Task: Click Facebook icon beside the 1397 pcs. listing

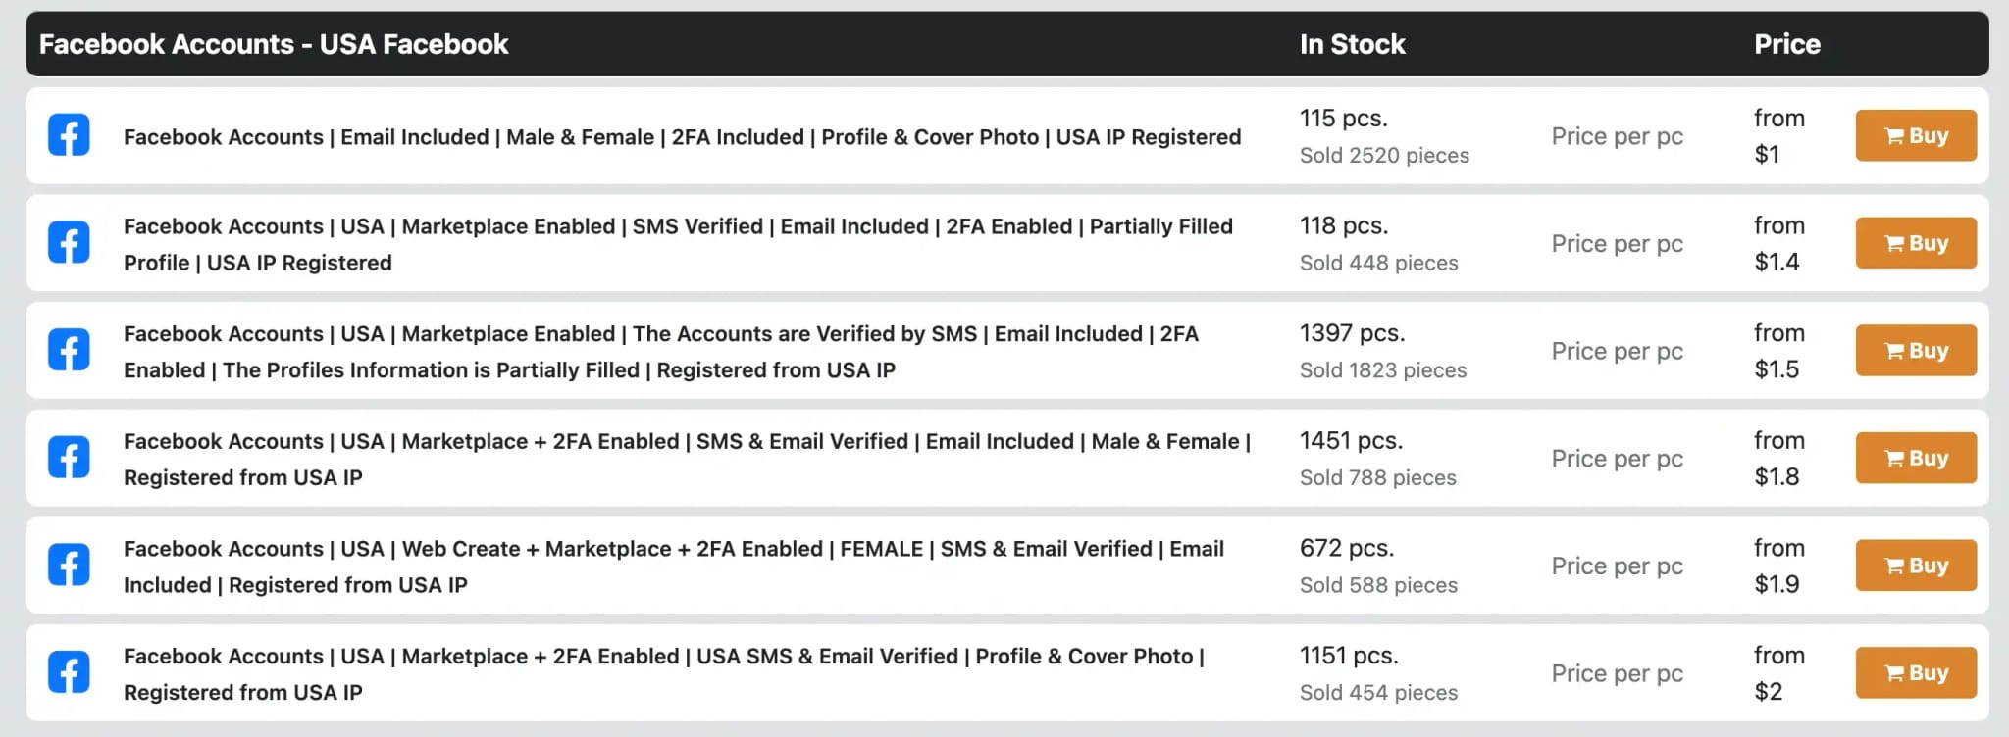Action: coord(69,350)
